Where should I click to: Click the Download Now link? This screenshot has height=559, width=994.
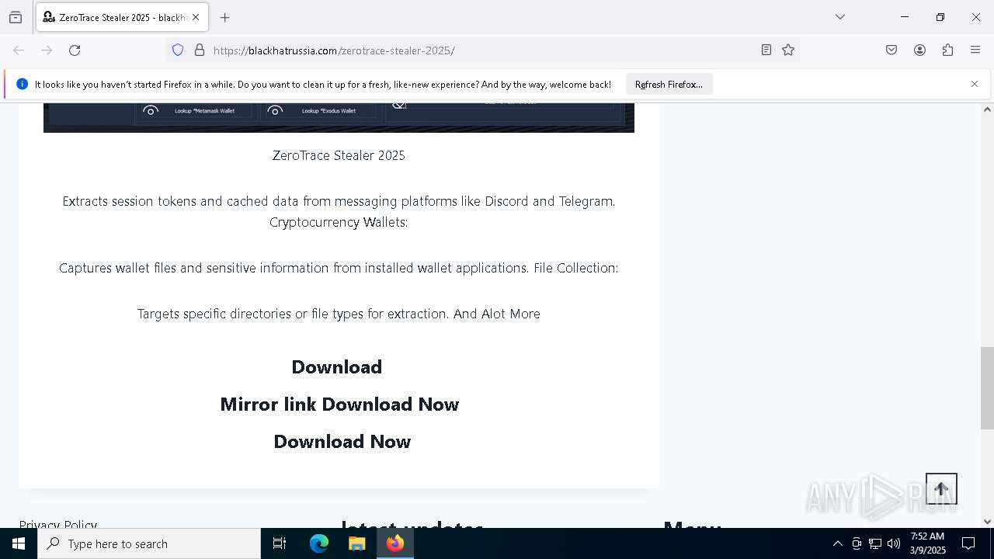[342, 442]
